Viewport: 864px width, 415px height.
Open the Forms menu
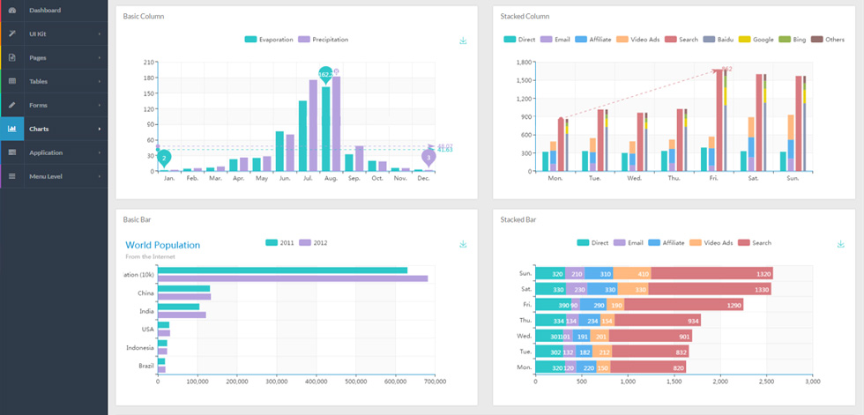click(x=54, y=105)
